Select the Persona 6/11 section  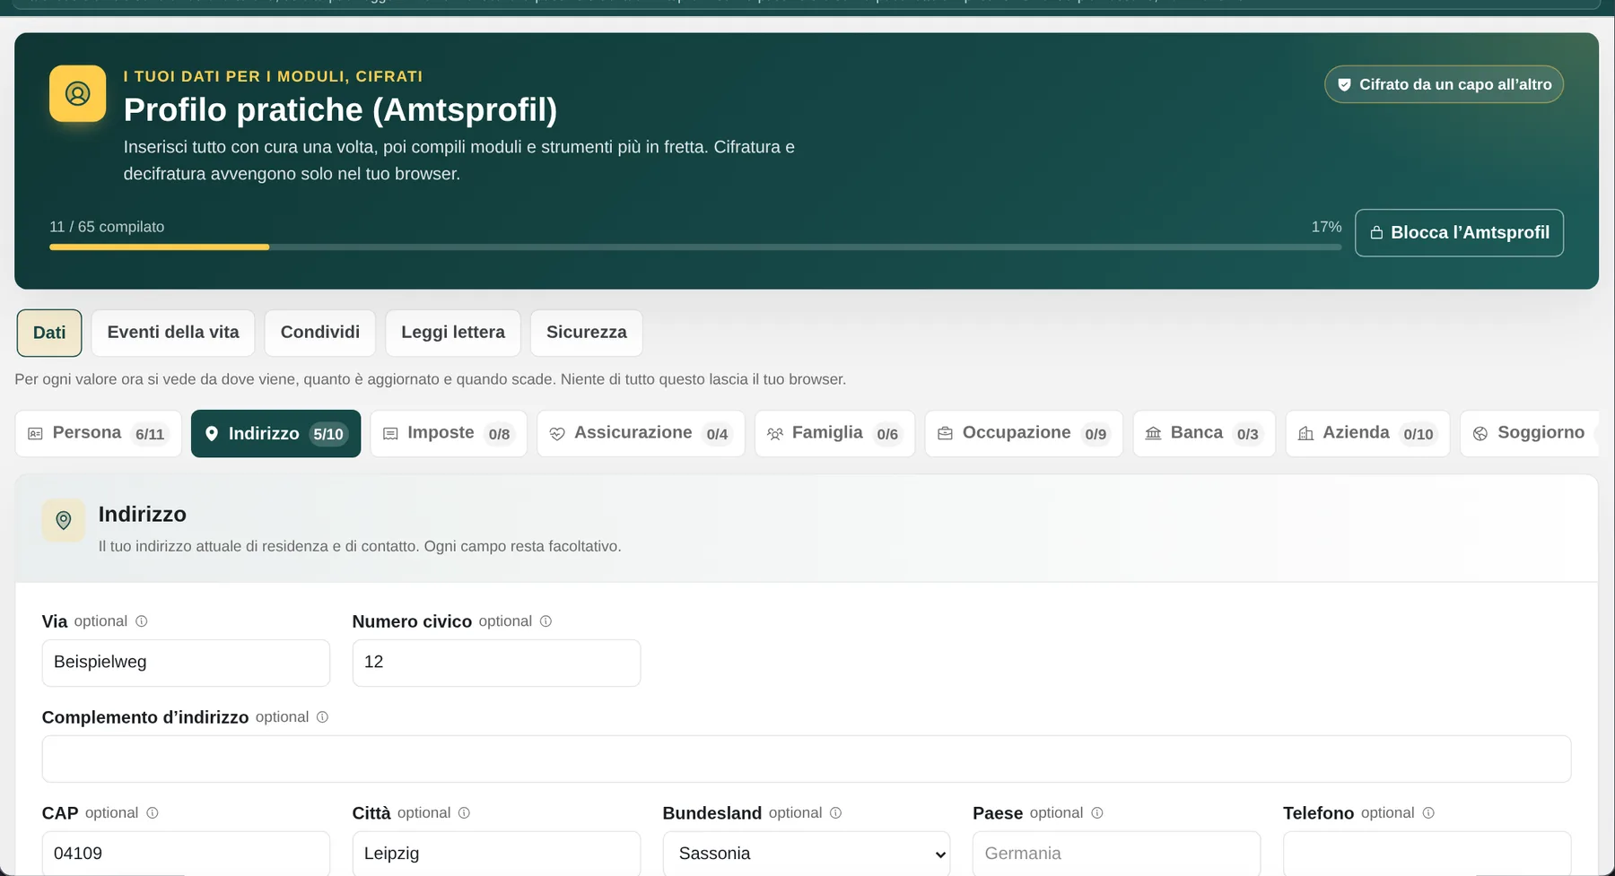(99, 434)
